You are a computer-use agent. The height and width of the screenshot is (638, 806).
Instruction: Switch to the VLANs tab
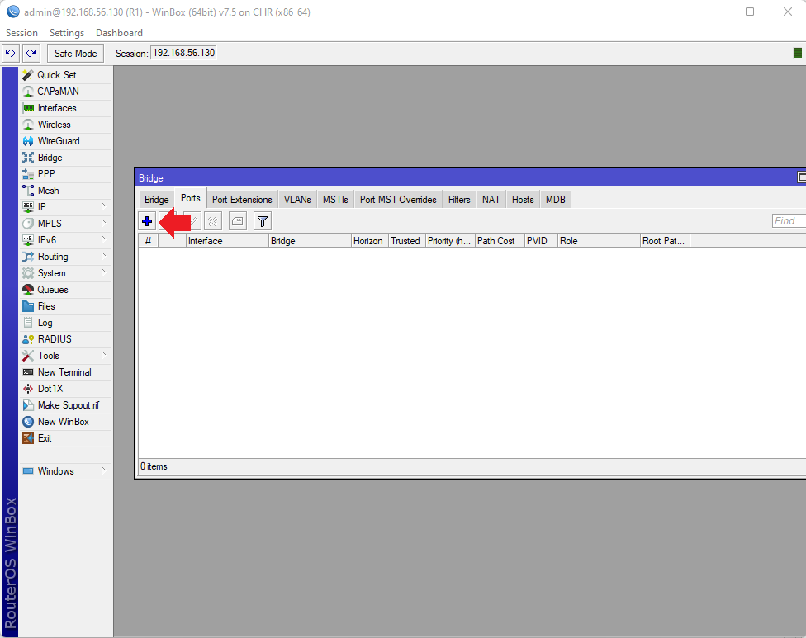(296, 199)
